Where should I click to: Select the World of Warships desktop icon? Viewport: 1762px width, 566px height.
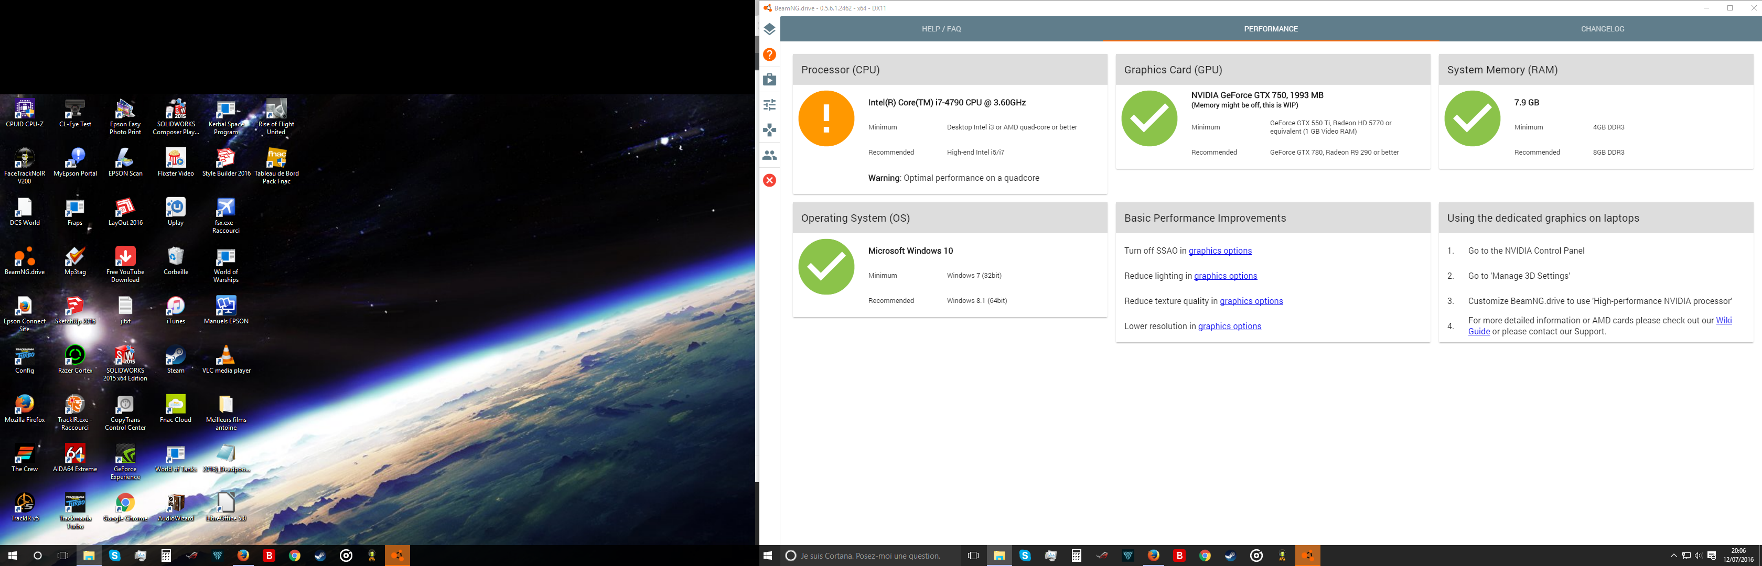coord(225,265)
